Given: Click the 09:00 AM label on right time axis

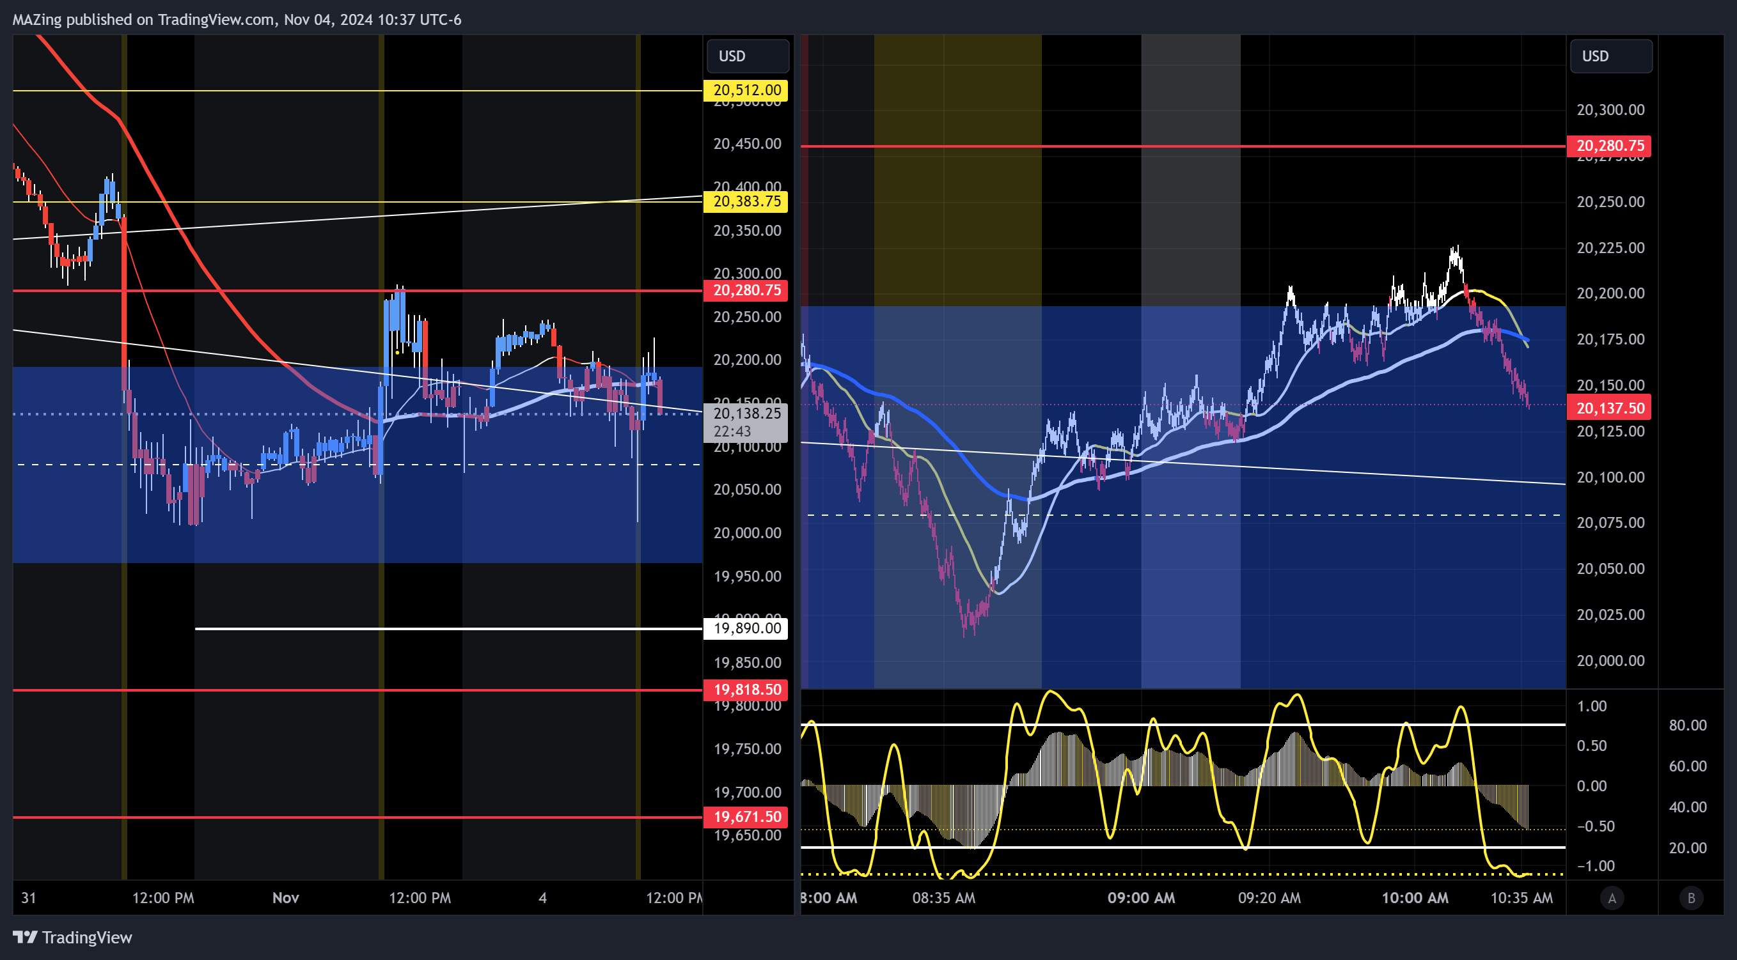Looking at the screenshot, I should pos(1141,898).
